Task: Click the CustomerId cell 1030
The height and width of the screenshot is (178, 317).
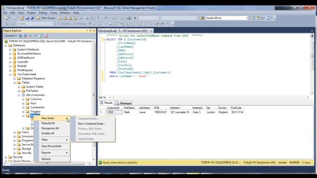Action: tap(114, 112)
